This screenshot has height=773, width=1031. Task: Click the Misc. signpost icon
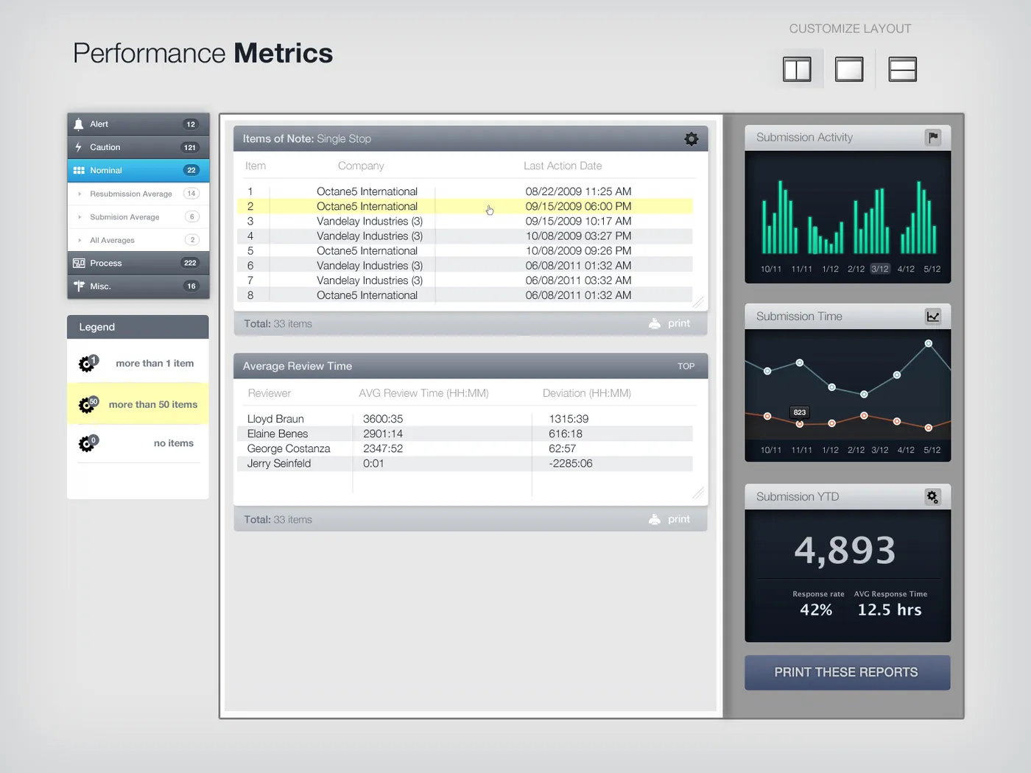[79, 286]
